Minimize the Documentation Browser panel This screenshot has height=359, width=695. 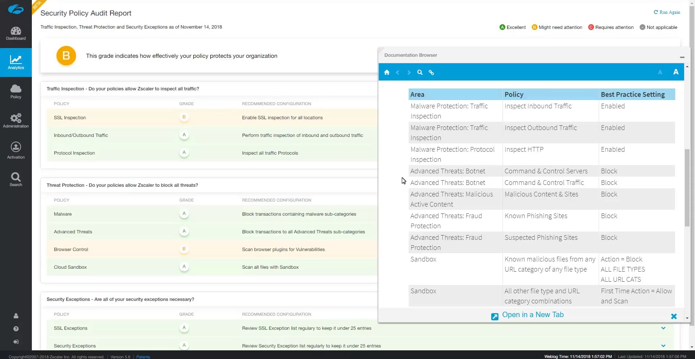click(682, 57)
